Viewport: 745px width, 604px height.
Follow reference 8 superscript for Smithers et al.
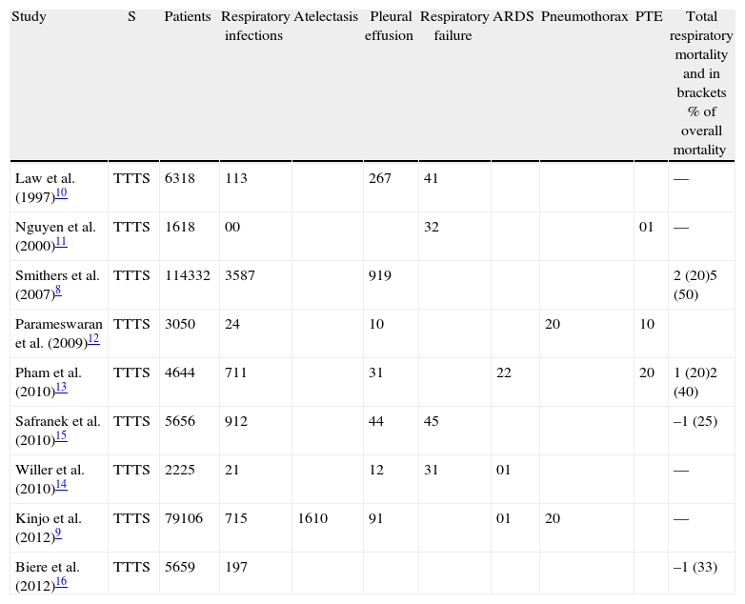[60, 291]
